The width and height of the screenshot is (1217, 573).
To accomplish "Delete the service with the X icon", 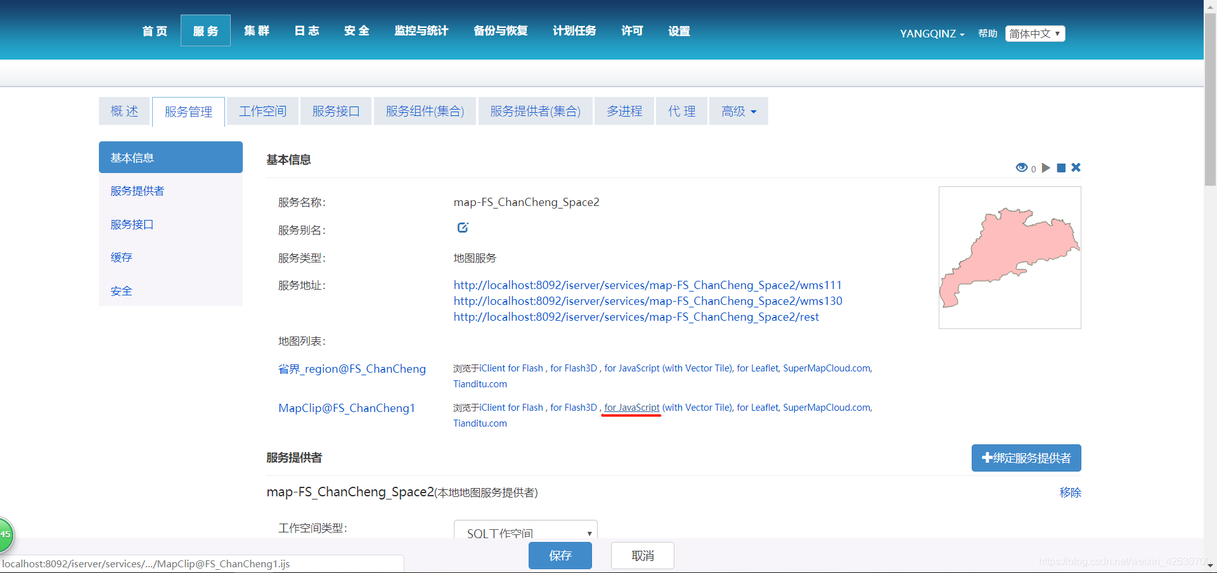I will pos(1076,167).
